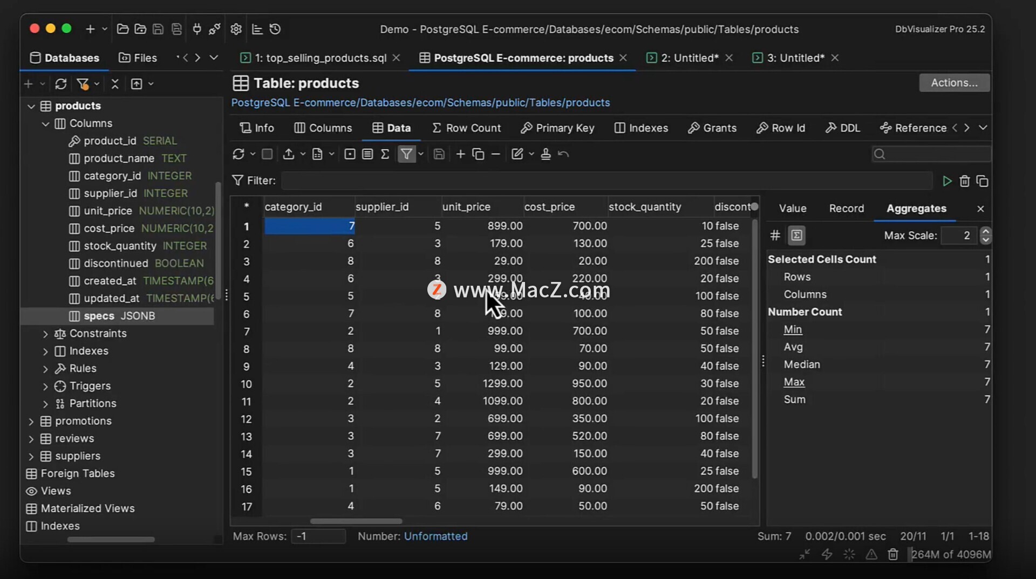
Task: Click the Unformatted number format link
Action: (435, 536)
